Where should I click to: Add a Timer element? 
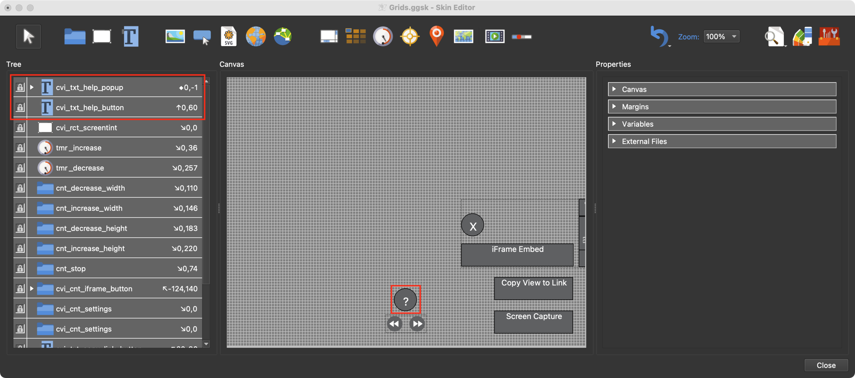point(383,37)
